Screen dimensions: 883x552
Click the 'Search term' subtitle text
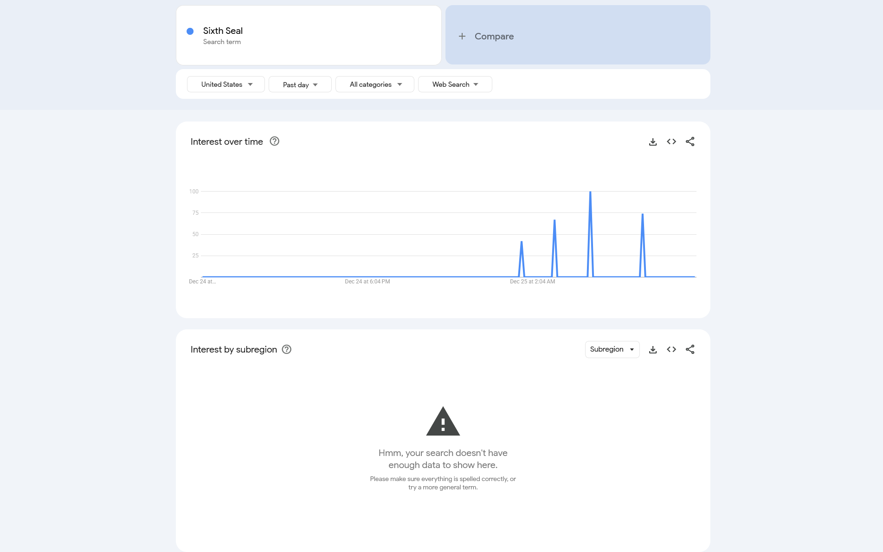pos(222,42)
